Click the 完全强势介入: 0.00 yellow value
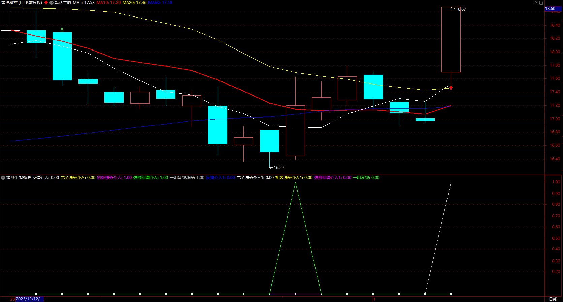563x302 pixels. (x=78, y=178)
